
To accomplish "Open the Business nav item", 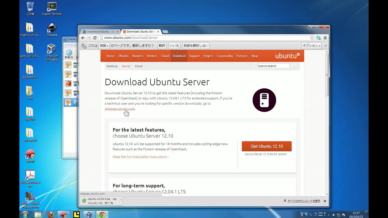I will 138,56.
